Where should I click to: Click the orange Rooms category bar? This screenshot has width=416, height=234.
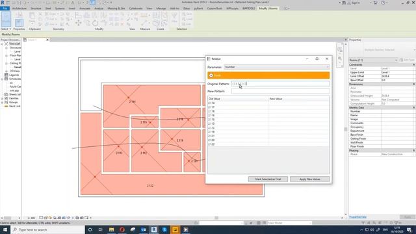tap(268, 75)
